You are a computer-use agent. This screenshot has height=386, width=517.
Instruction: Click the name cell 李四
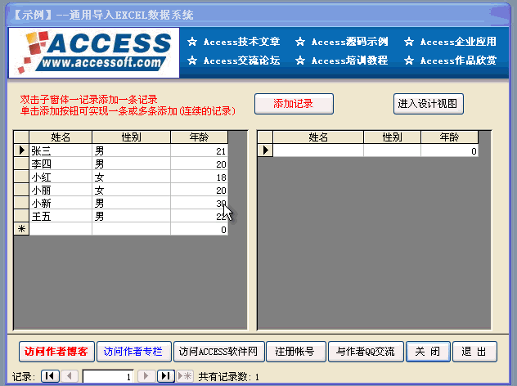[x=61, y=164]
